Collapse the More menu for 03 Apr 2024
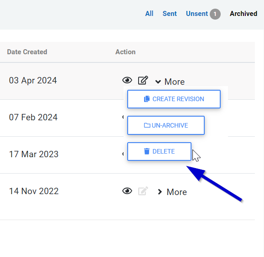The image size is (264, 257). pos(170,82)
